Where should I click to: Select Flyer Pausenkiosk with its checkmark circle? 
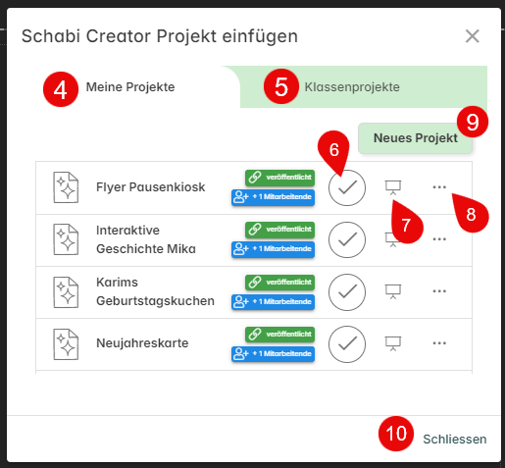347,187
